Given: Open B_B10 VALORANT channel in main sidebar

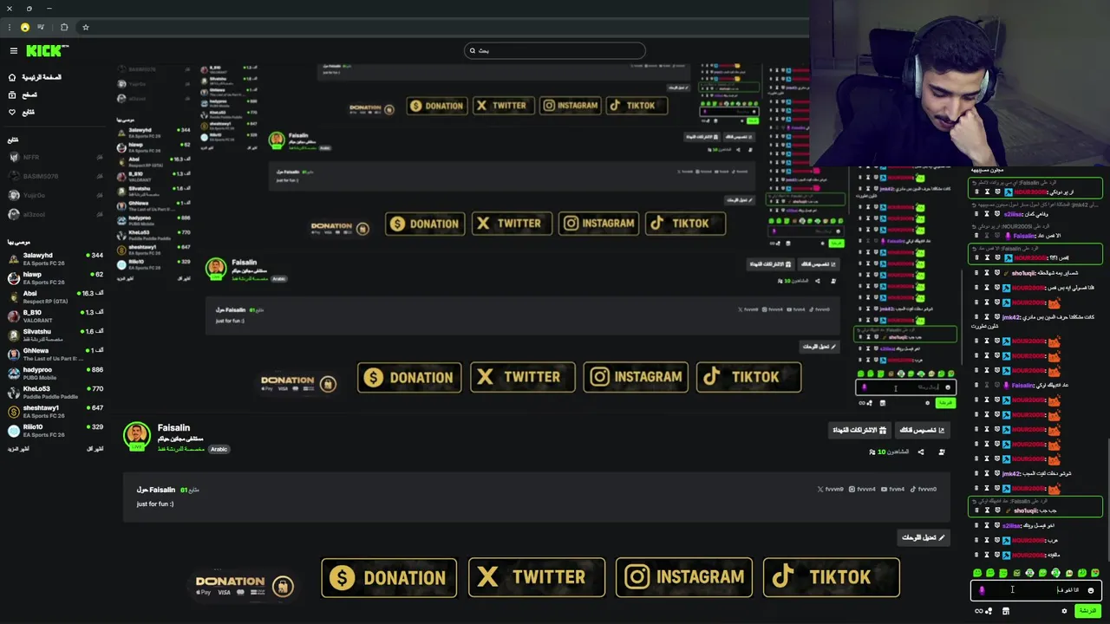Looking at the screenshot, I should (55, 315).
